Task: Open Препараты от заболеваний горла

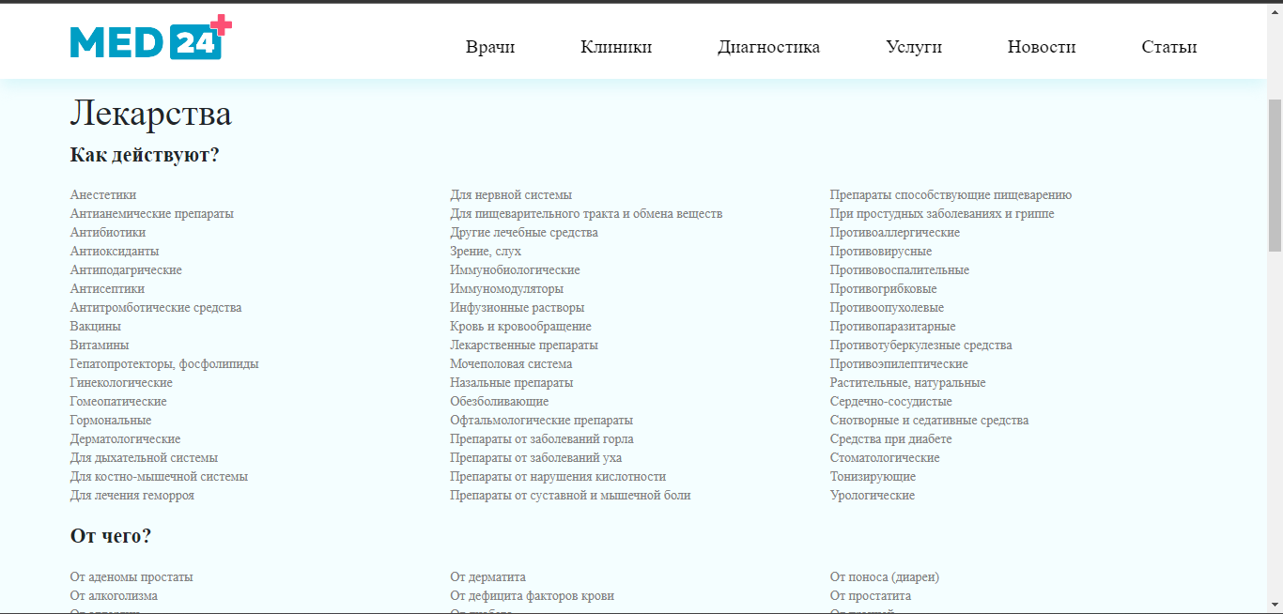Action: [542, 439]
